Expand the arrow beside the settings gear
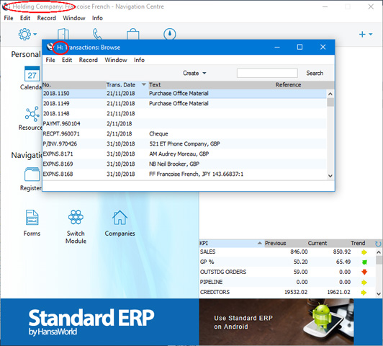Viewport: 383px width, 346px height. 35,34
